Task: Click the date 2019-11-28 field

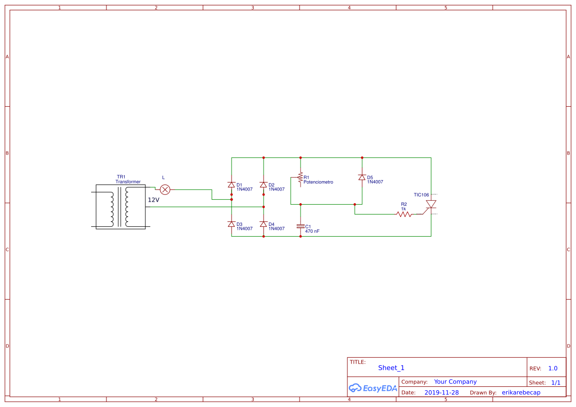Action: pos(441,392)
